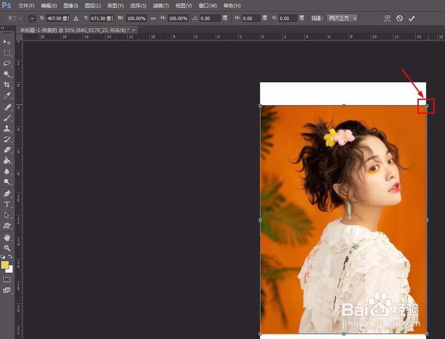Screen dimensions: 445x339
Task: Pick the white background color swatch
Action: pos(10,269)
